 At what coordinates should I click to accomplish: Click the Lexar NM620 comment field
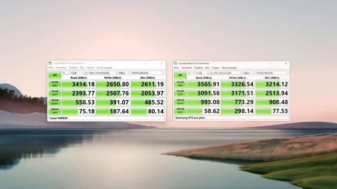point(106,118)
